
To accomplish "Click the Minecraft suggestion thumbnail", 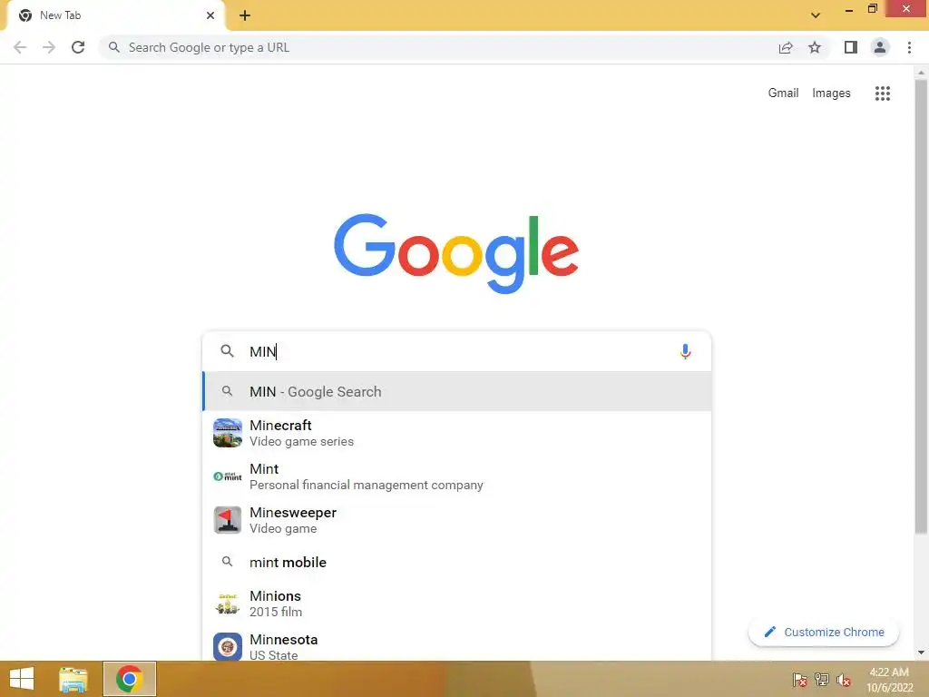I will click(x=228, y=433).
